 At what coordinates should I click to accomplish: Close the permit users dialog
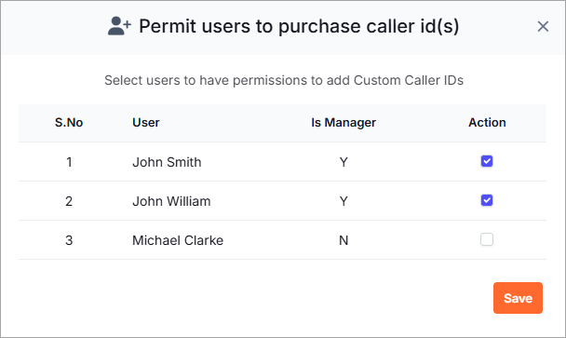[x=543, y=26]
